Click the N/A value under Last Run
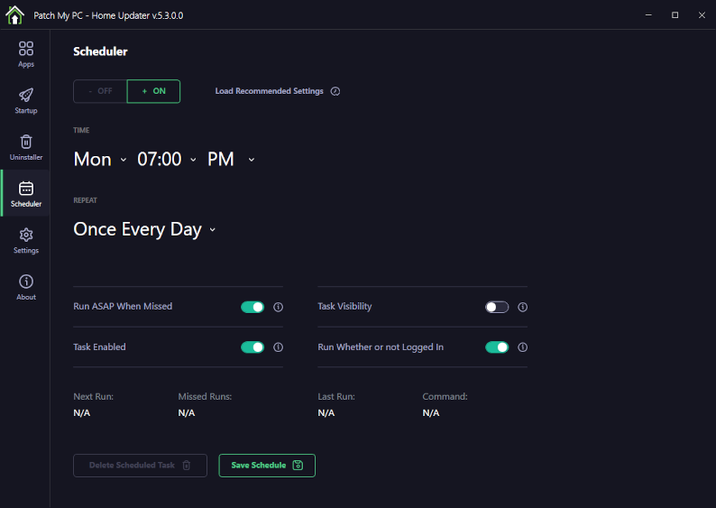 coord(326,413)
